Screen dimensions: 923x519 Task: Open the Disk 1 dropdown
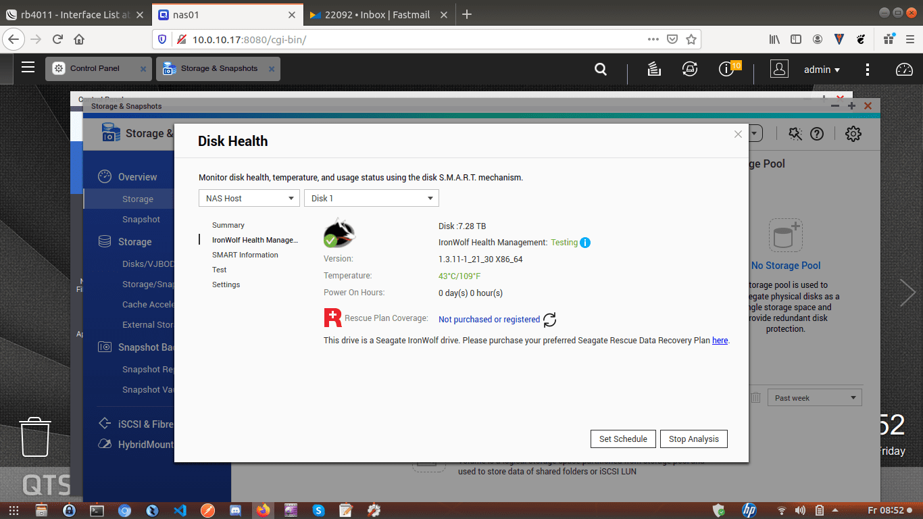(x=372, y=198)
